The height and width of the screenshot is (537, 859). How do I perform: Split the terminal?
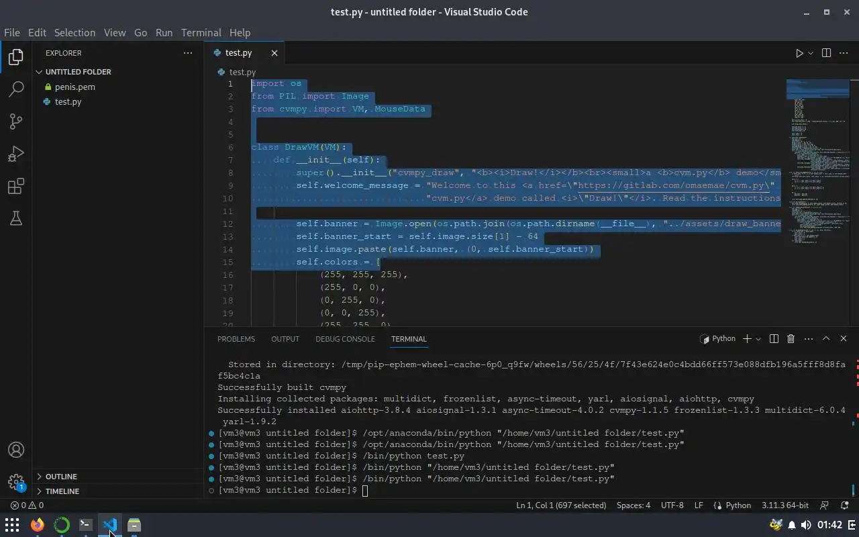774,339
